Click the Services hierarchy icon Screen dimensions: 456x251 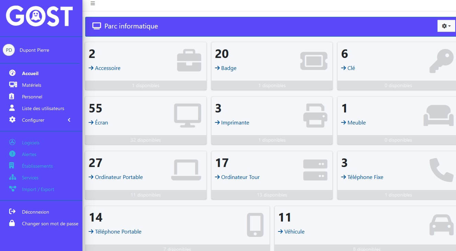point(12,178)
